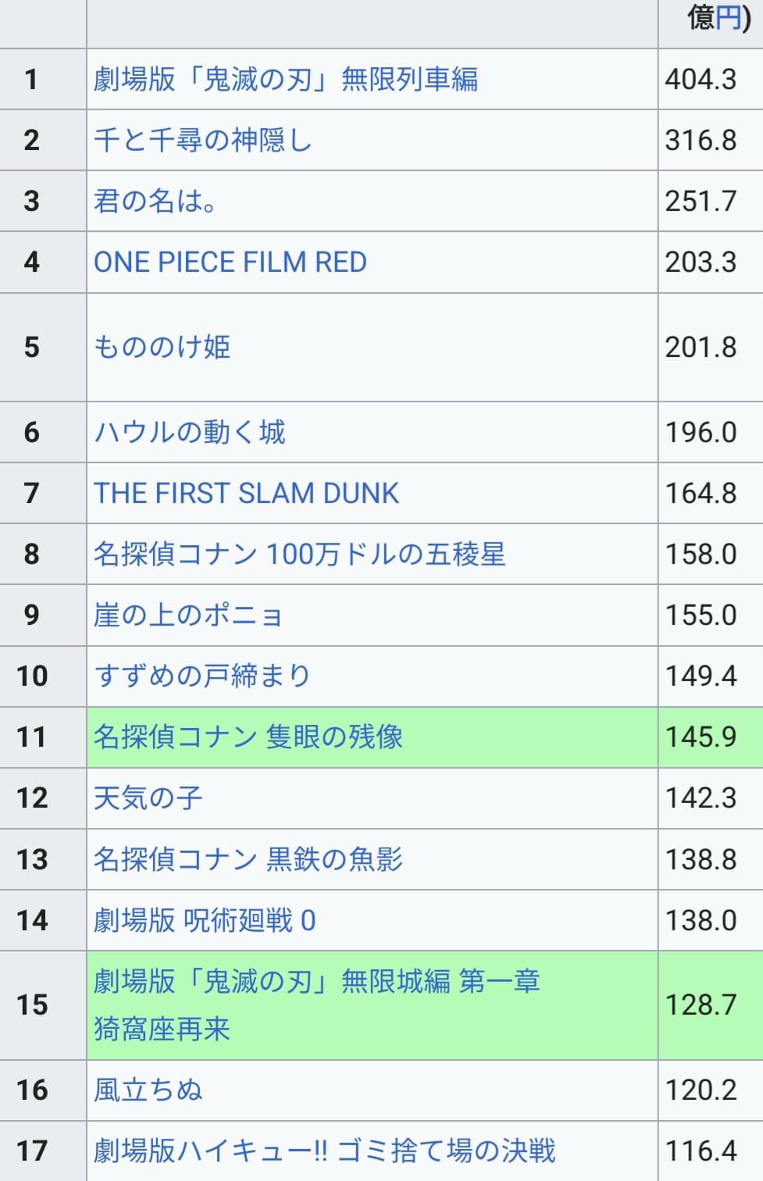The width and height of the screenshot is (763, 1181).
Task: Click the 円 link in column header
Action: pyautogui.click(x=729, y=17)
